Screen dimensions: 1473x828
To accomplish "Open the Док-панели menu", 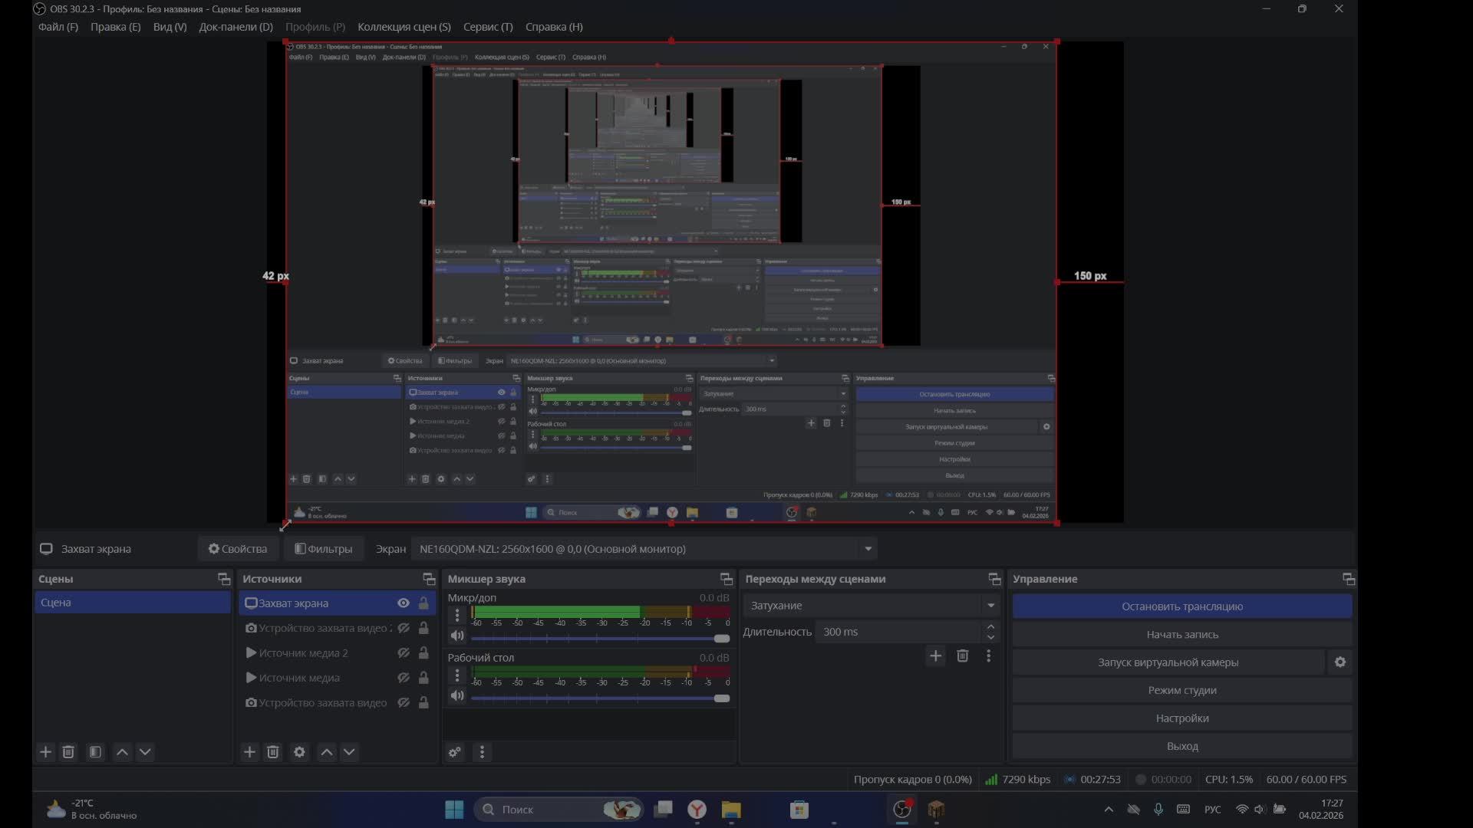I will (x=236, y=27).
